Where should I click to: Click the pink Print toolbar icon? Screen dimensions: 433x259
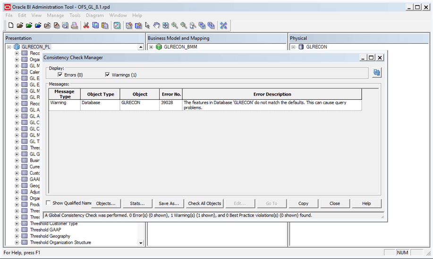pyautogui.click(x=74, y=25)
